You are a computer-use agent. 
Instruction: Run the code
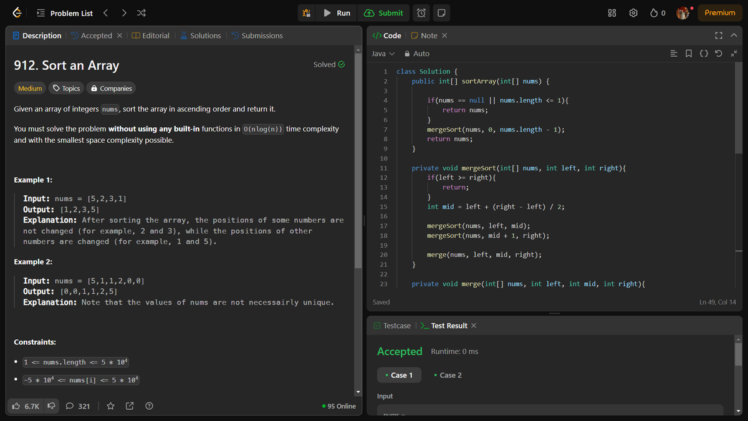337,13
